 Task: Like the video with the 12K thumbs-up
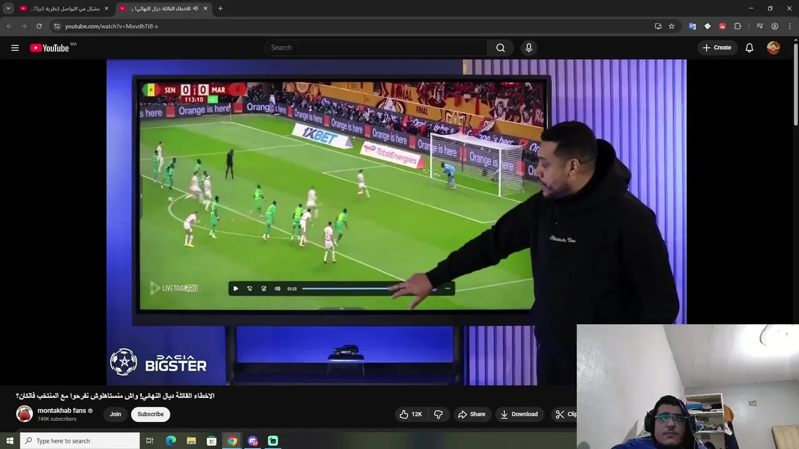pyautogui.click(x=411, y=414)
